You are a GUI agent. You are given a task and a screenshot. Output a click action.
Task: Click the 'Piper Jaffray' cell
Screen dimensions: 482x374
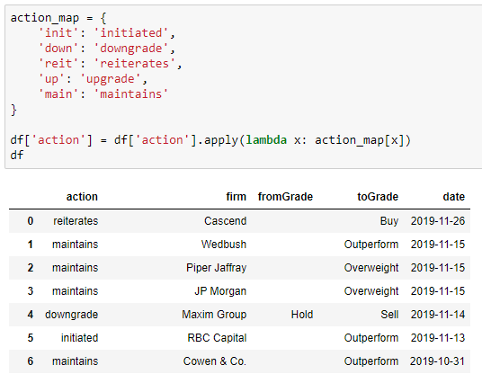coord(217,268)
